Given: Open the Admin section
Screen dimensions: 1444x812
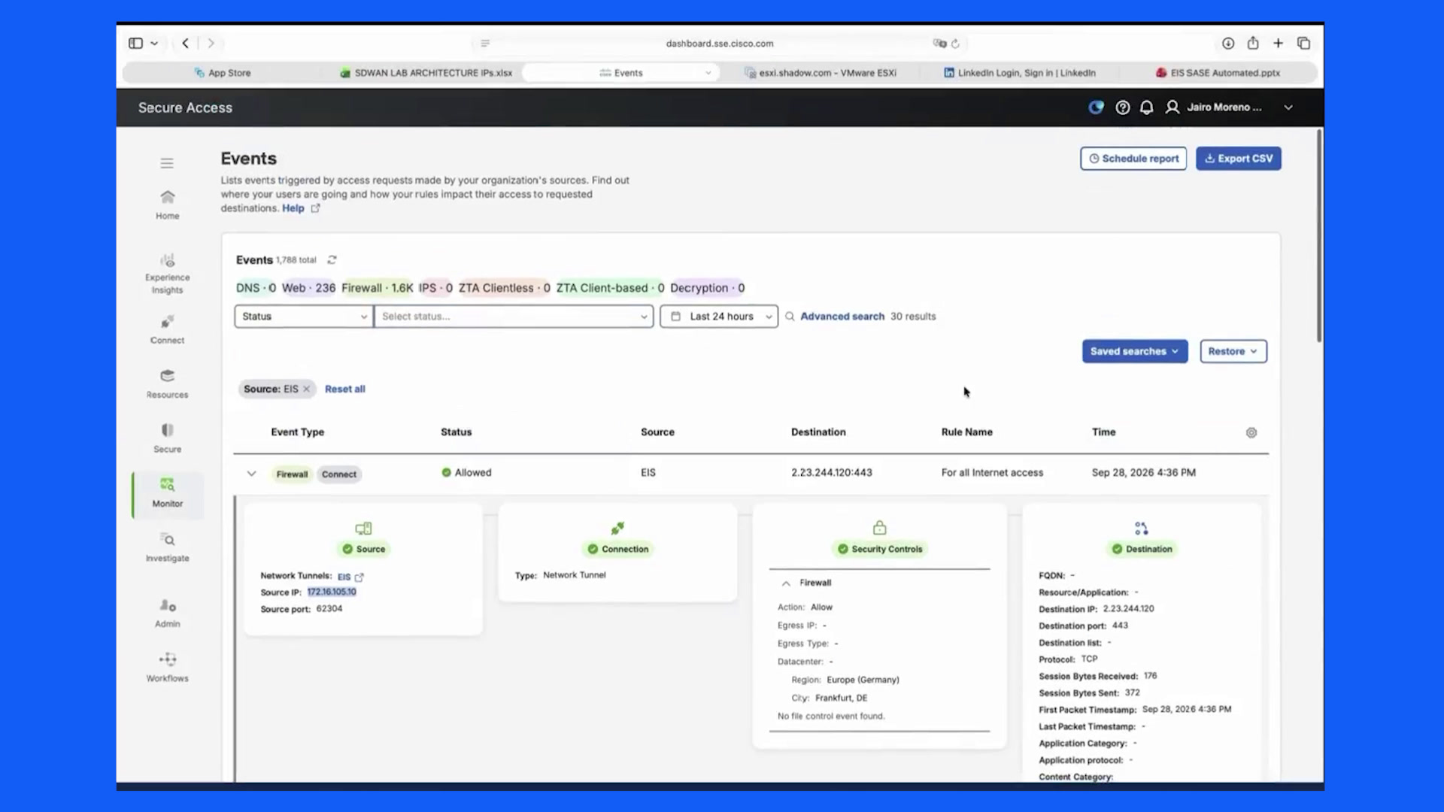Looking at the screenshot, I should point(167,614).
